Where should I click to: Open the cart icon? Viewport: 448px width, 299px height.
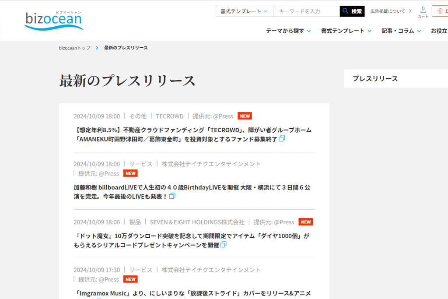tap(423, 12)
